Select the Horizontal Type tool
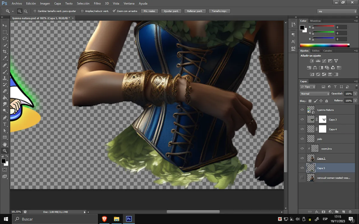The image size is (359, 224). (5, 124)
